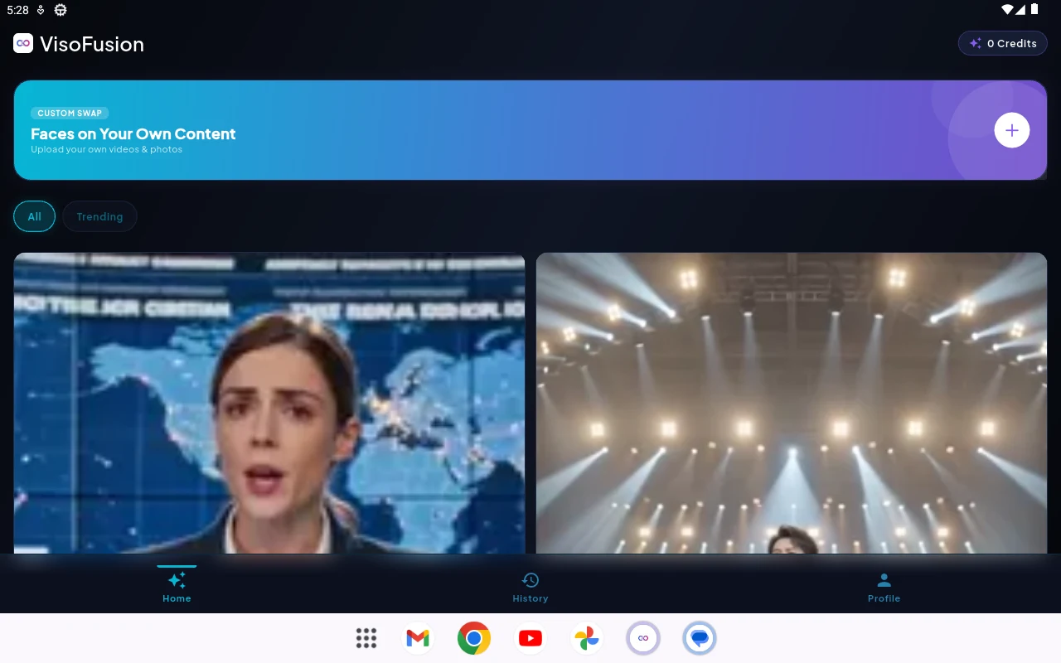Tap the CUSTOM SWAP badge

click(70, 113)
